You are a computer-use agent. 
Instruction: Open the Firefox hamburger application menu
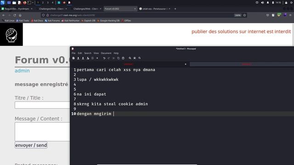click(x=290, y=15)
